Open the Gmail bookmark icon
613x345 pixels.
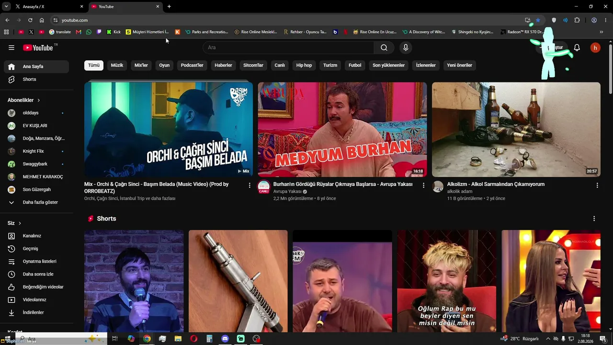79,32
